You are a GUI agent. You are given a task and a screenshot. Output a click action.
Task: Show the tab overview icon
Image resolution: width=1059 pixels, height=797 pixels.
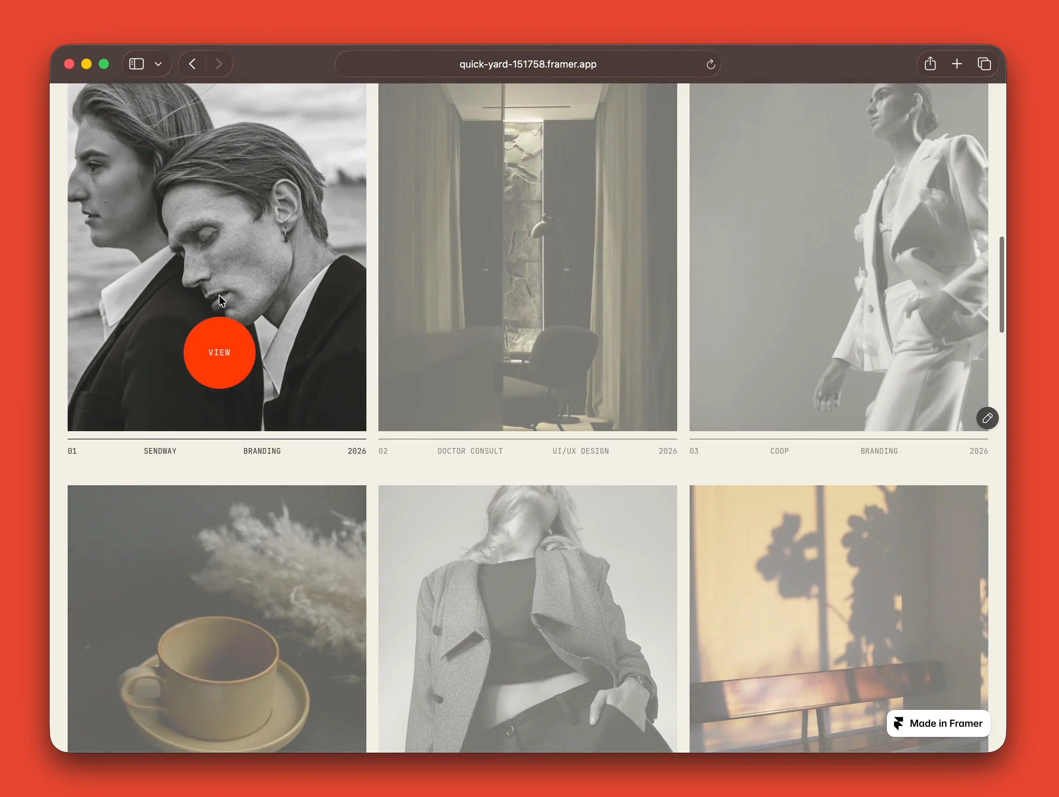coord(984,63)
